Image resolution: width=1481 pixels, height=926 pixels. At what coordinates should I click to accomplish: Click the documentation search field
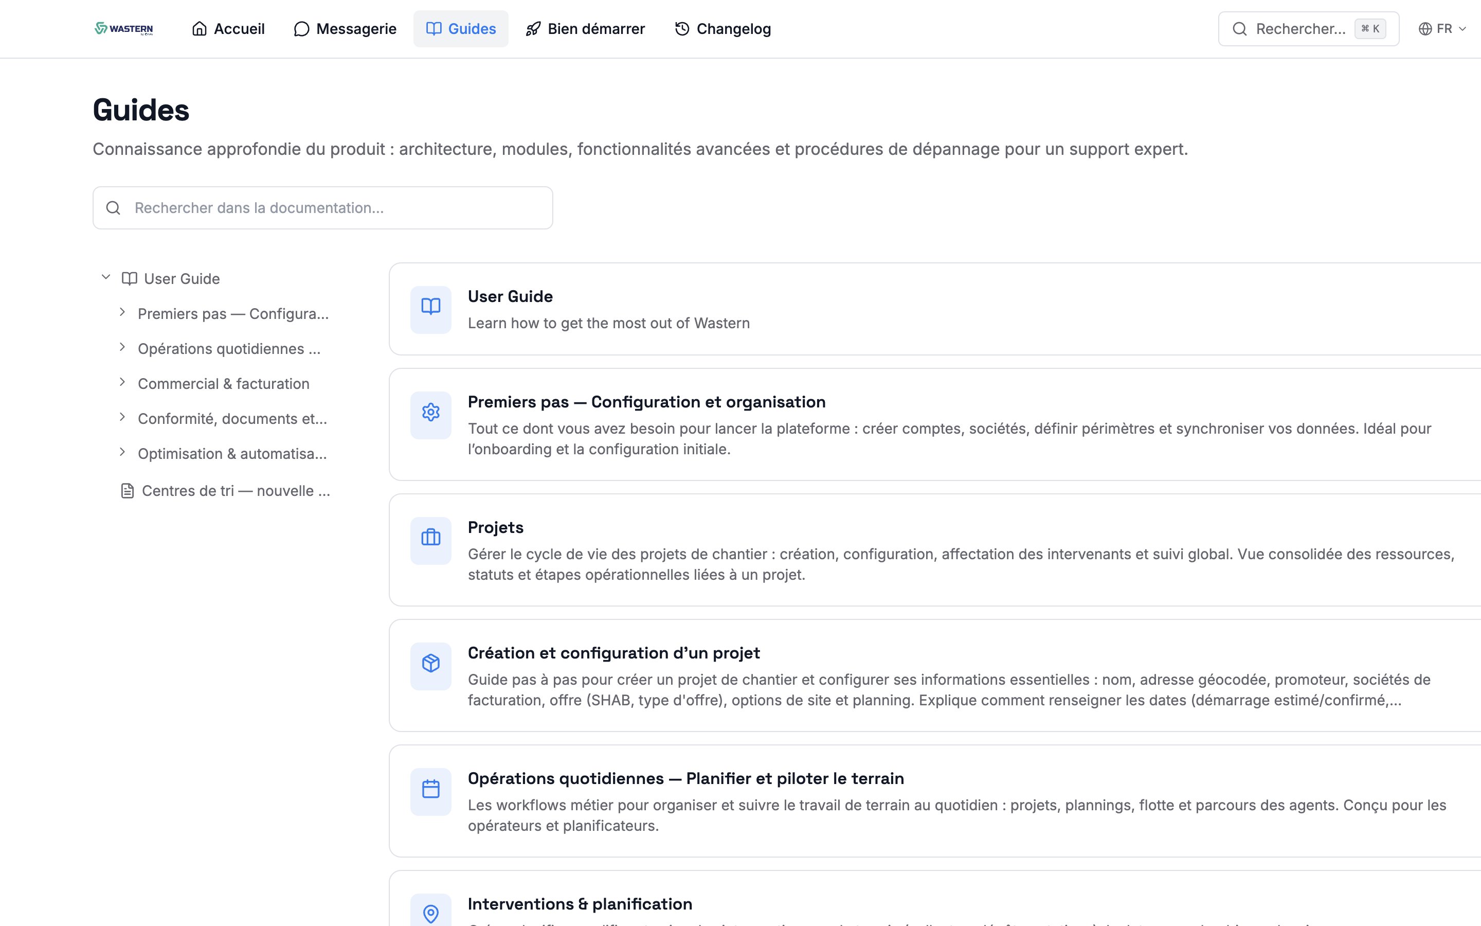(x=322, y=208)
